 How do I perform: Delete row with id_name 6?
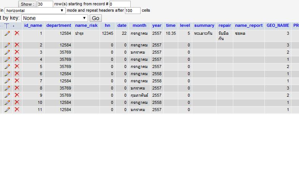point(17,74)
